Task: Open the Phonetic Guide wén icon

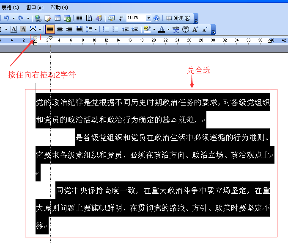Action: pyautogui.click(x=176, y=29)
